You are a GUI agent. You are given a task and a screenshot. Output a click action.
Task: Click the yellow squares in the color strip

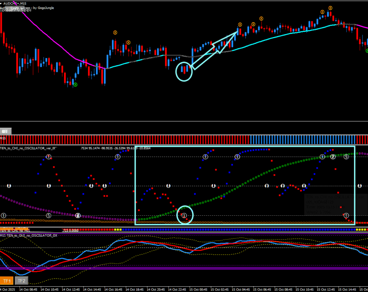pos(117,230)
